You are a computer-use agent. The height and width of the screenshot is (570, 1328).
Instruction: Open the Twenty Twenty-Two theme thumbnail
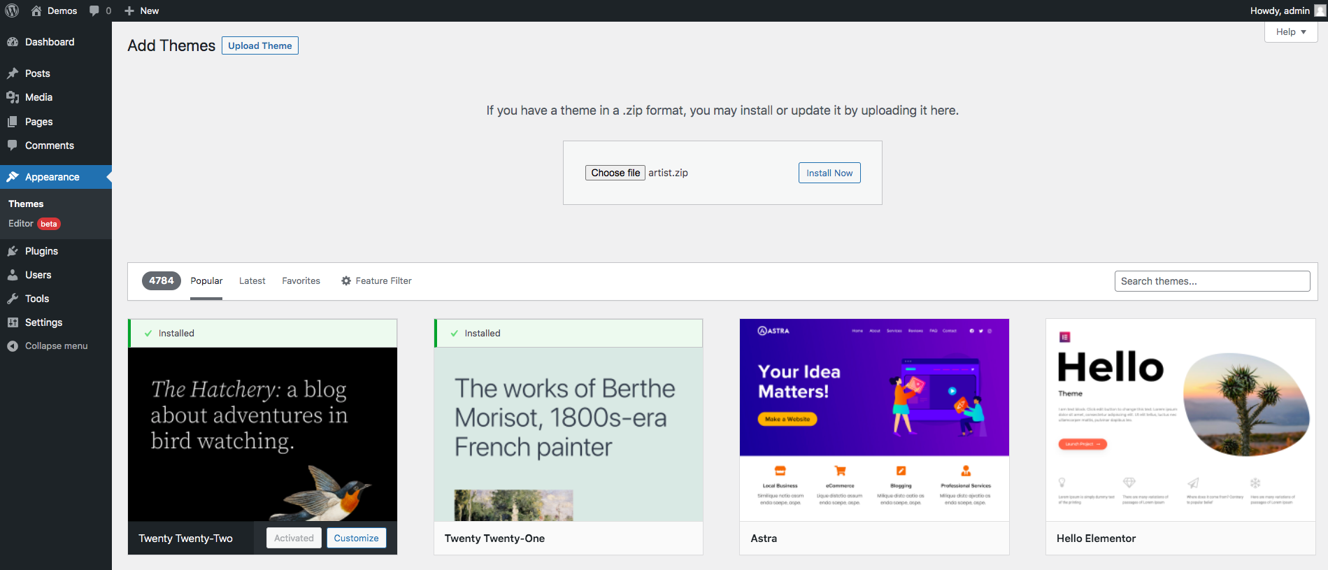click(262, 434)
